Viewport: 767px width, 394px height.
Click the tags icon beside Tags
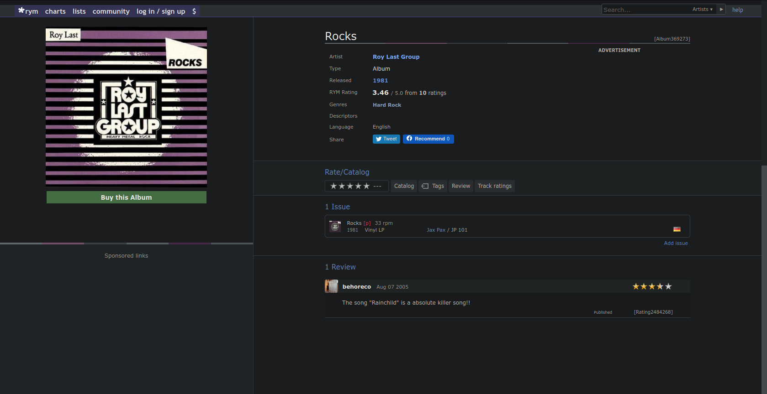coord(425,186)
